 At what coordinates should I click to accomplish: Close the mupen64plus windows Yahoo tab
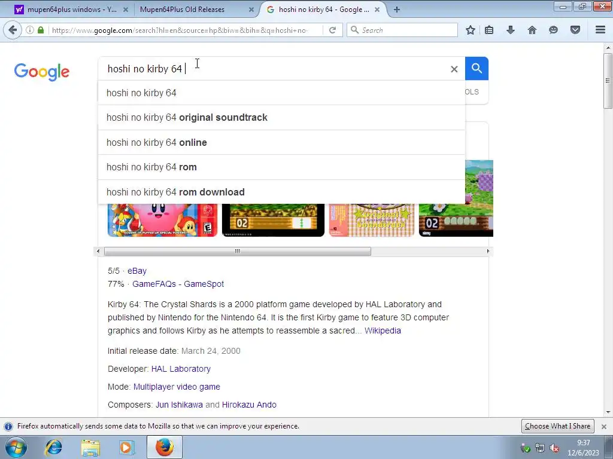pos(126,10)
